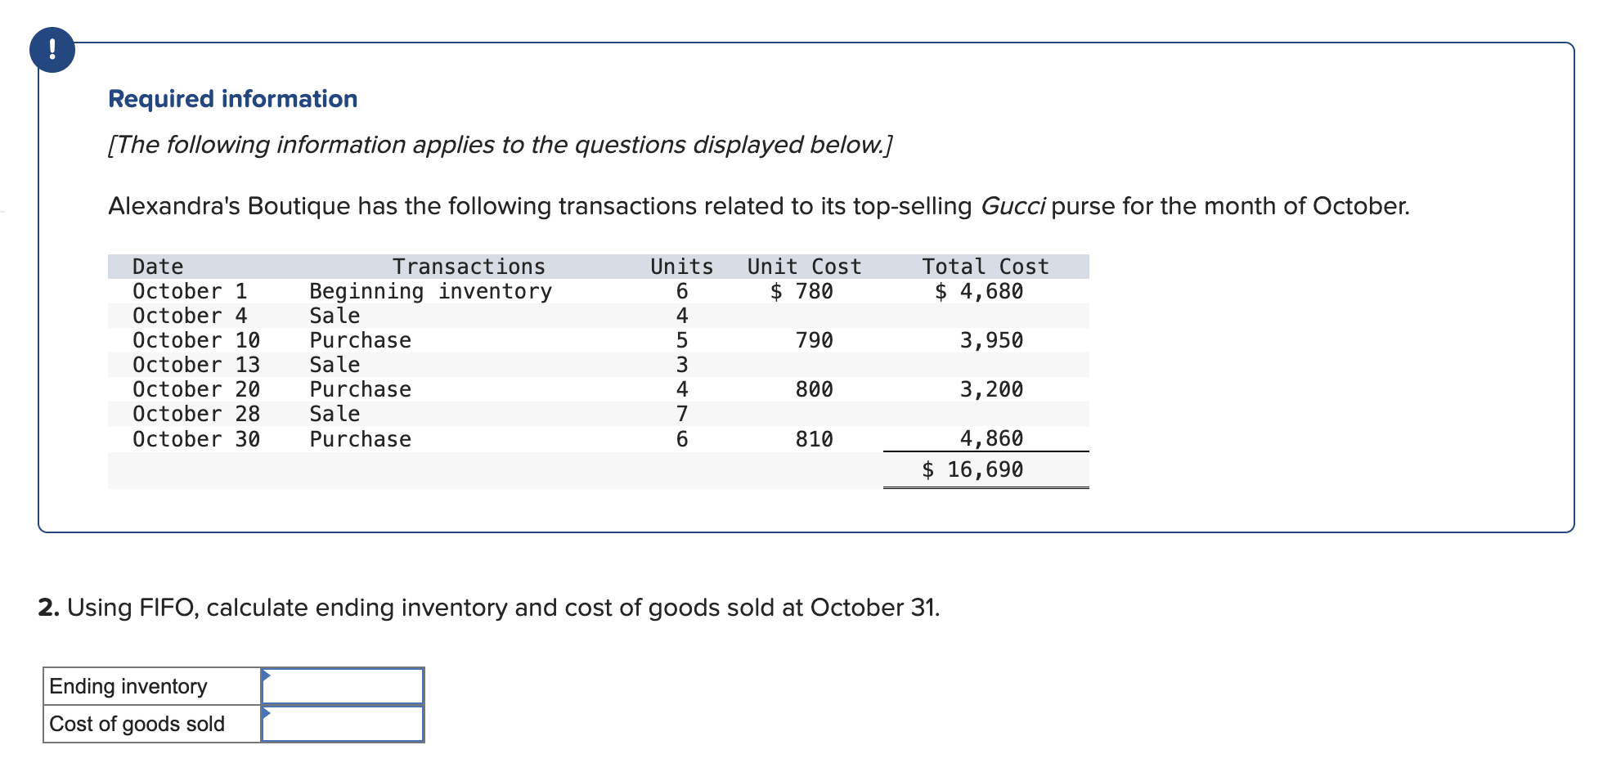Viewport: 1621px width, 772px height.
Task: Click the Cost of goods sold answer field
Action: (x=343, y=724)
